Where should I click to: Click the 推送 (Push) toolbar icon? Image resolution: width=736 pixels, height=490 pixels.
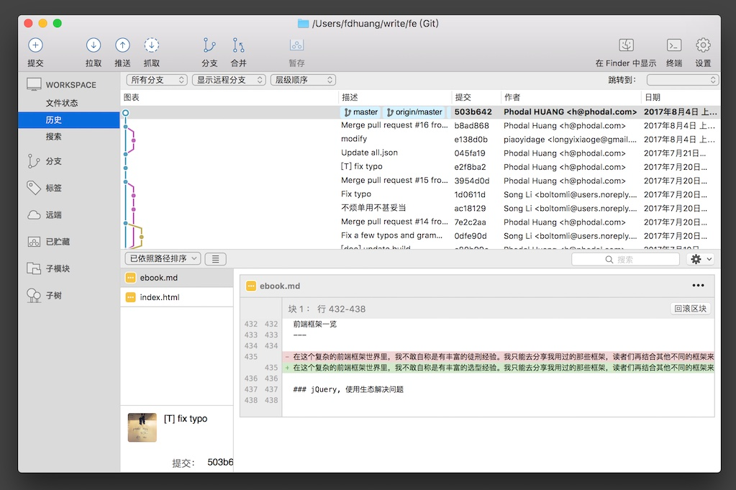[x=122, y=45]
